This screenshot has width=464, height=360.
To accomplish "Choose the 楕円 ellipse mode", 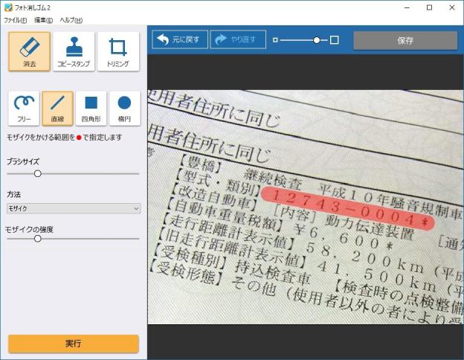I will (x=125, y=109).
